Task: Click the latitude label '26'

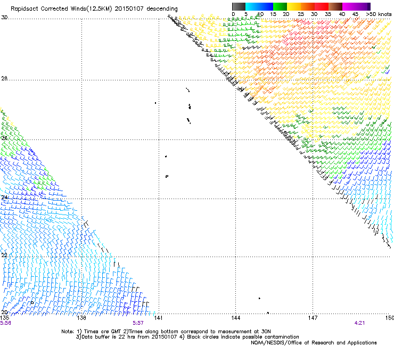Action: [4, 138]
